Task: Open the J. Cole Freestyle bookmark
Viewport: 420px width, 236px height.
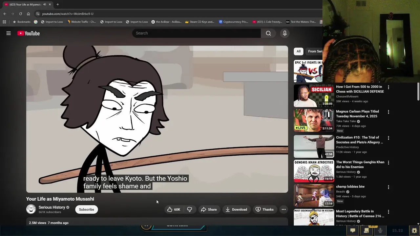Action: click(x=267, y=22)
